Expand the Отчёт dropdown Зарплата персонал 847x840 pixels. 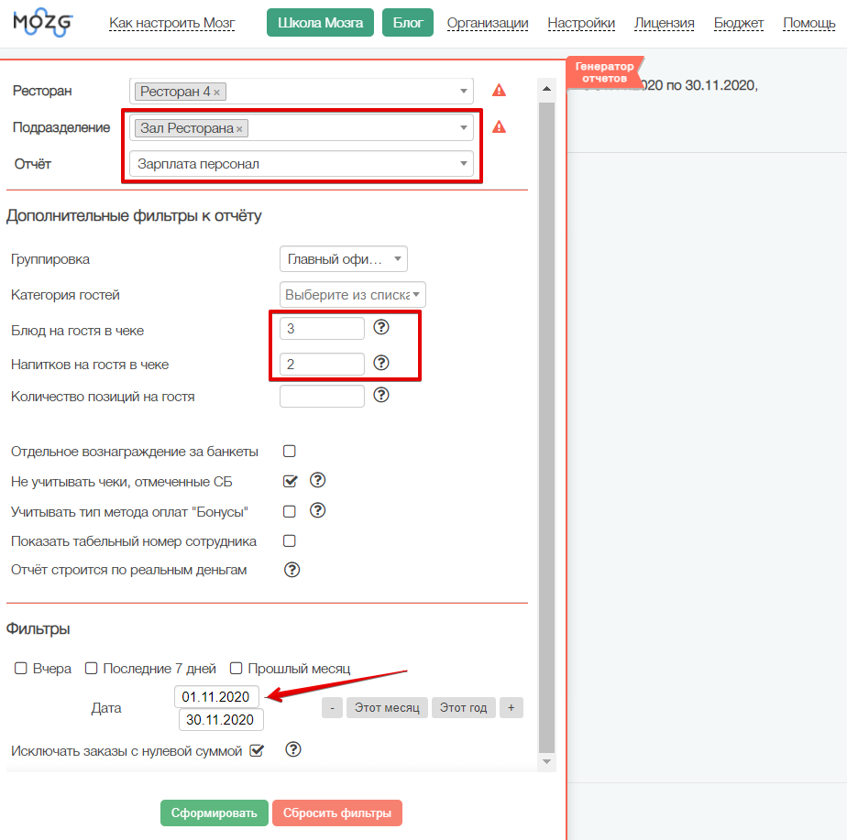tap(301, 164)
